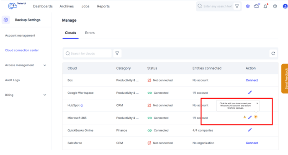Click the edit pencil for QuickBooks Online
Viewport: 288px width, 155px height.
(x=250, y=130)
